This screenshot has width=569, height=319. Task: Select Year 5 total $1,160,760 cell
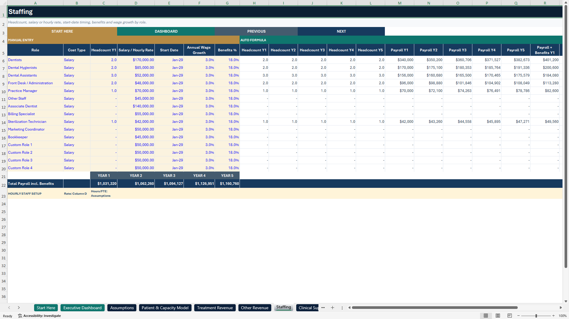click(227, 184)
